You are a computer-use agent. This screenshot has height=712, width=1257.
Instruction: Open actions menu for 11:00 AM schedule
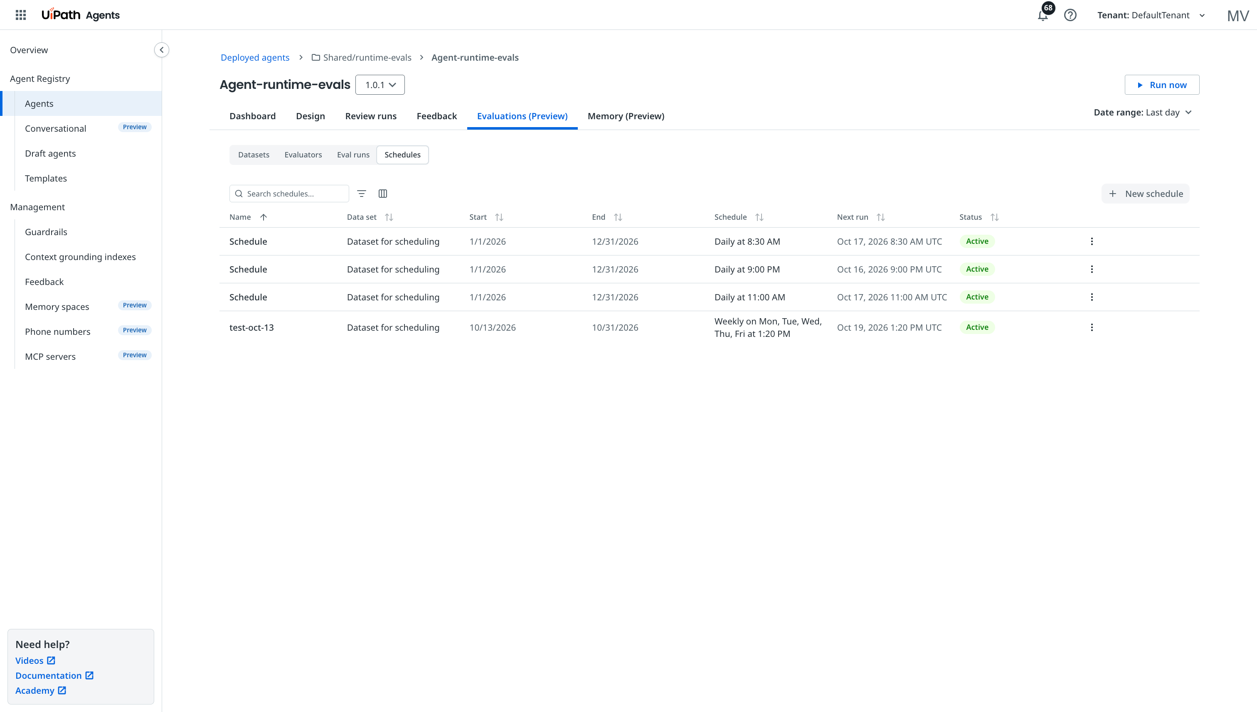tap(1092, 297)
